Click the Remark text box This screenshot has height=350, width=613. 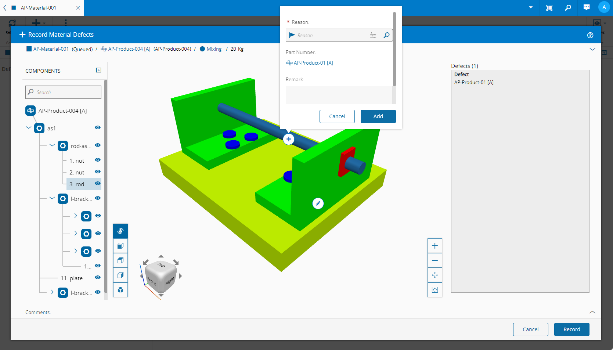(339, 95)
